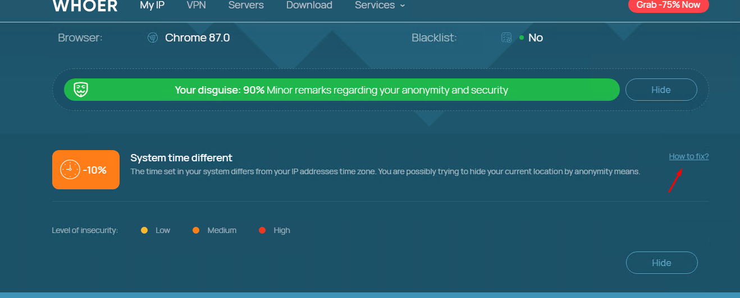Open the Servers menu item

coord(246,6)
